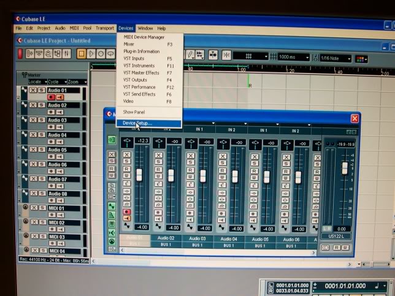This screenshot has height=296, width=395.
Task: Click master US122 L output fader
Action: pos(345,168)
